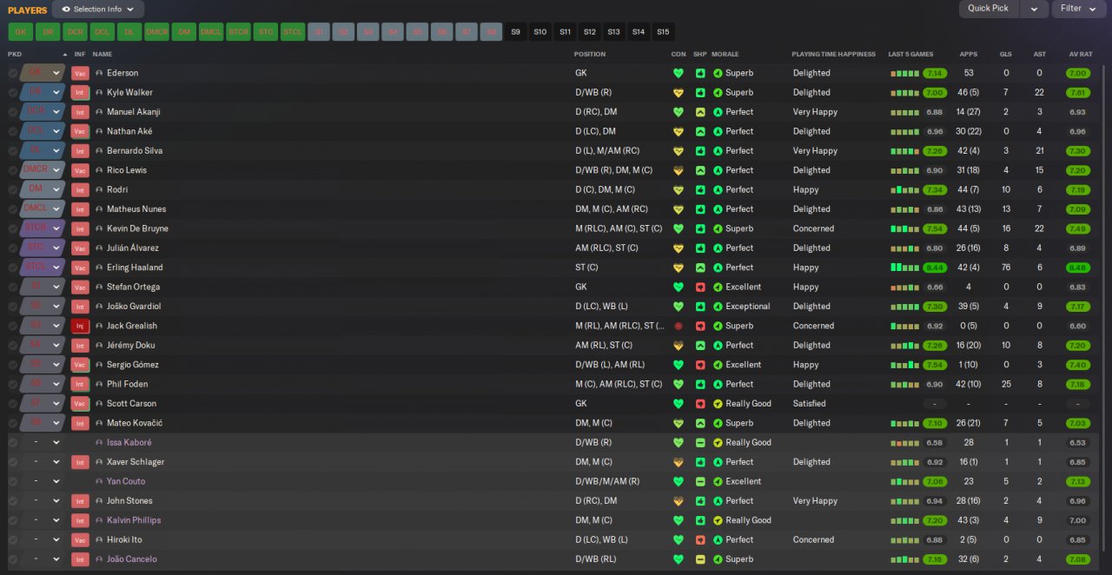Open Joško Gvardiol's player profile
This screenshot has width=1112, height=575.
click(x=134, y=307)
